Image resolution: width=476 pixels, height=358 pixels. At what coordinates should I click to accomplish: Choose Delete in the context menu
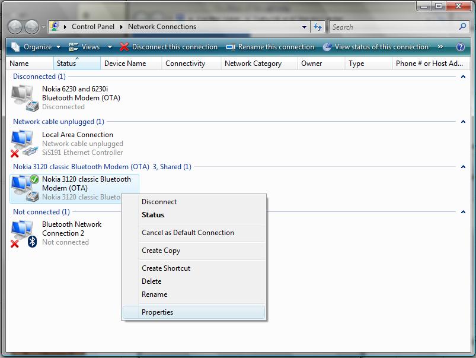tap(194, 281)
